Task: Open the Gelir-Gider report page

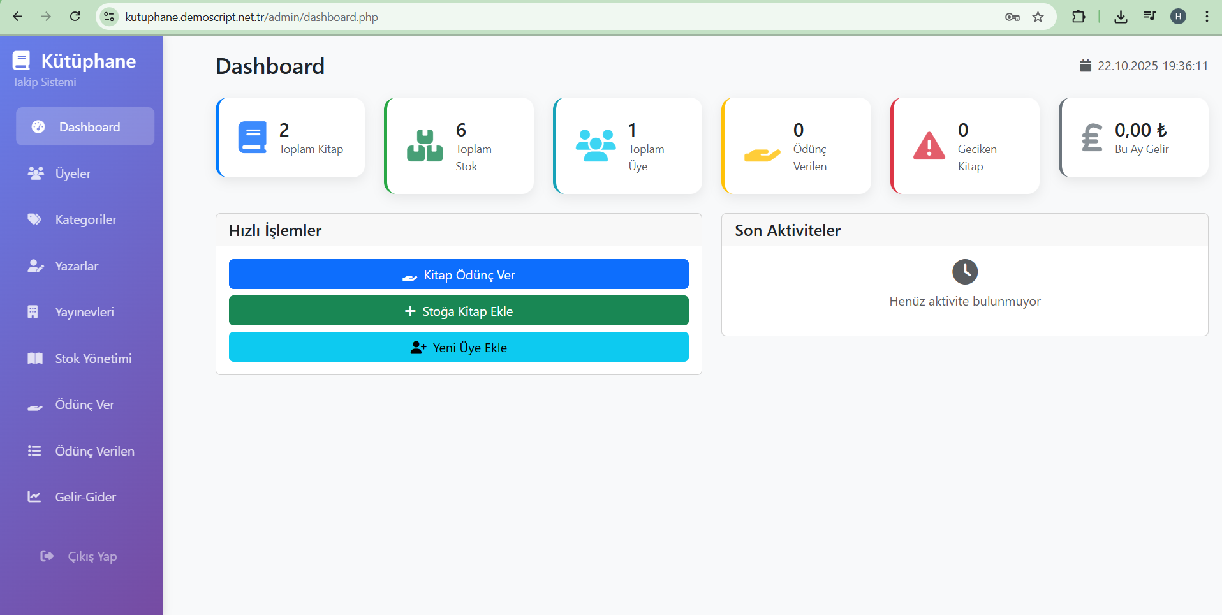Action: pos(85,497)
